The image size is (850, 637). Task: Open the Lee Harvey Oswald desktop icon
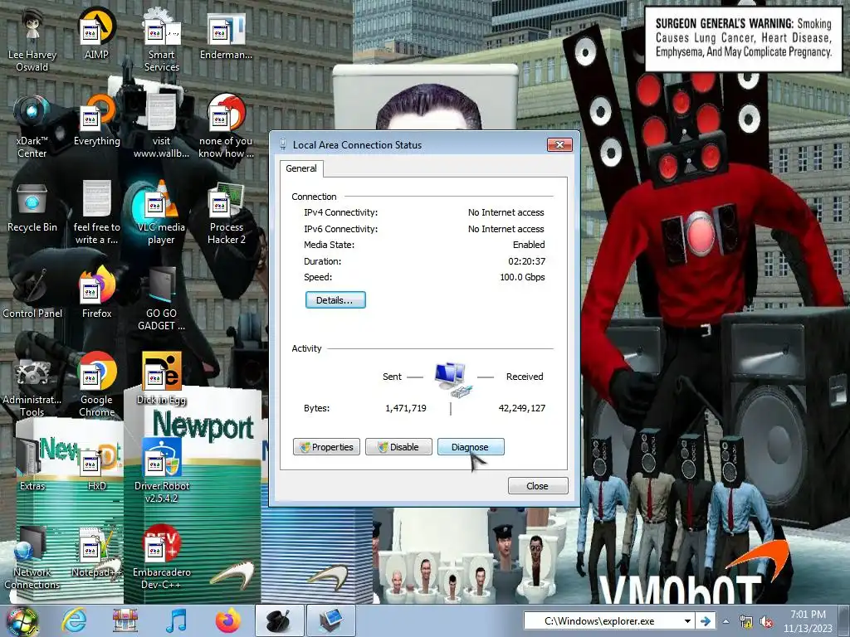[32, 41]
